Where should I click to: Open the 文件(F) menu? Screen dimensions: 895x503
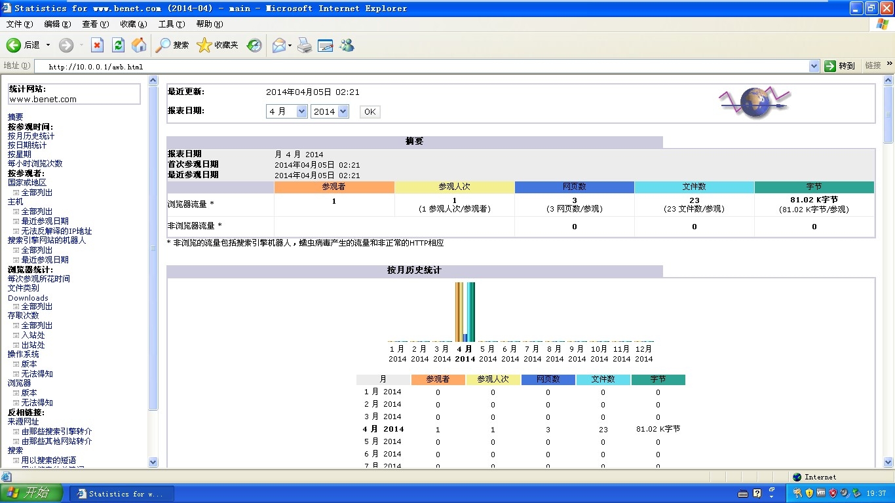tap(20, 24)
